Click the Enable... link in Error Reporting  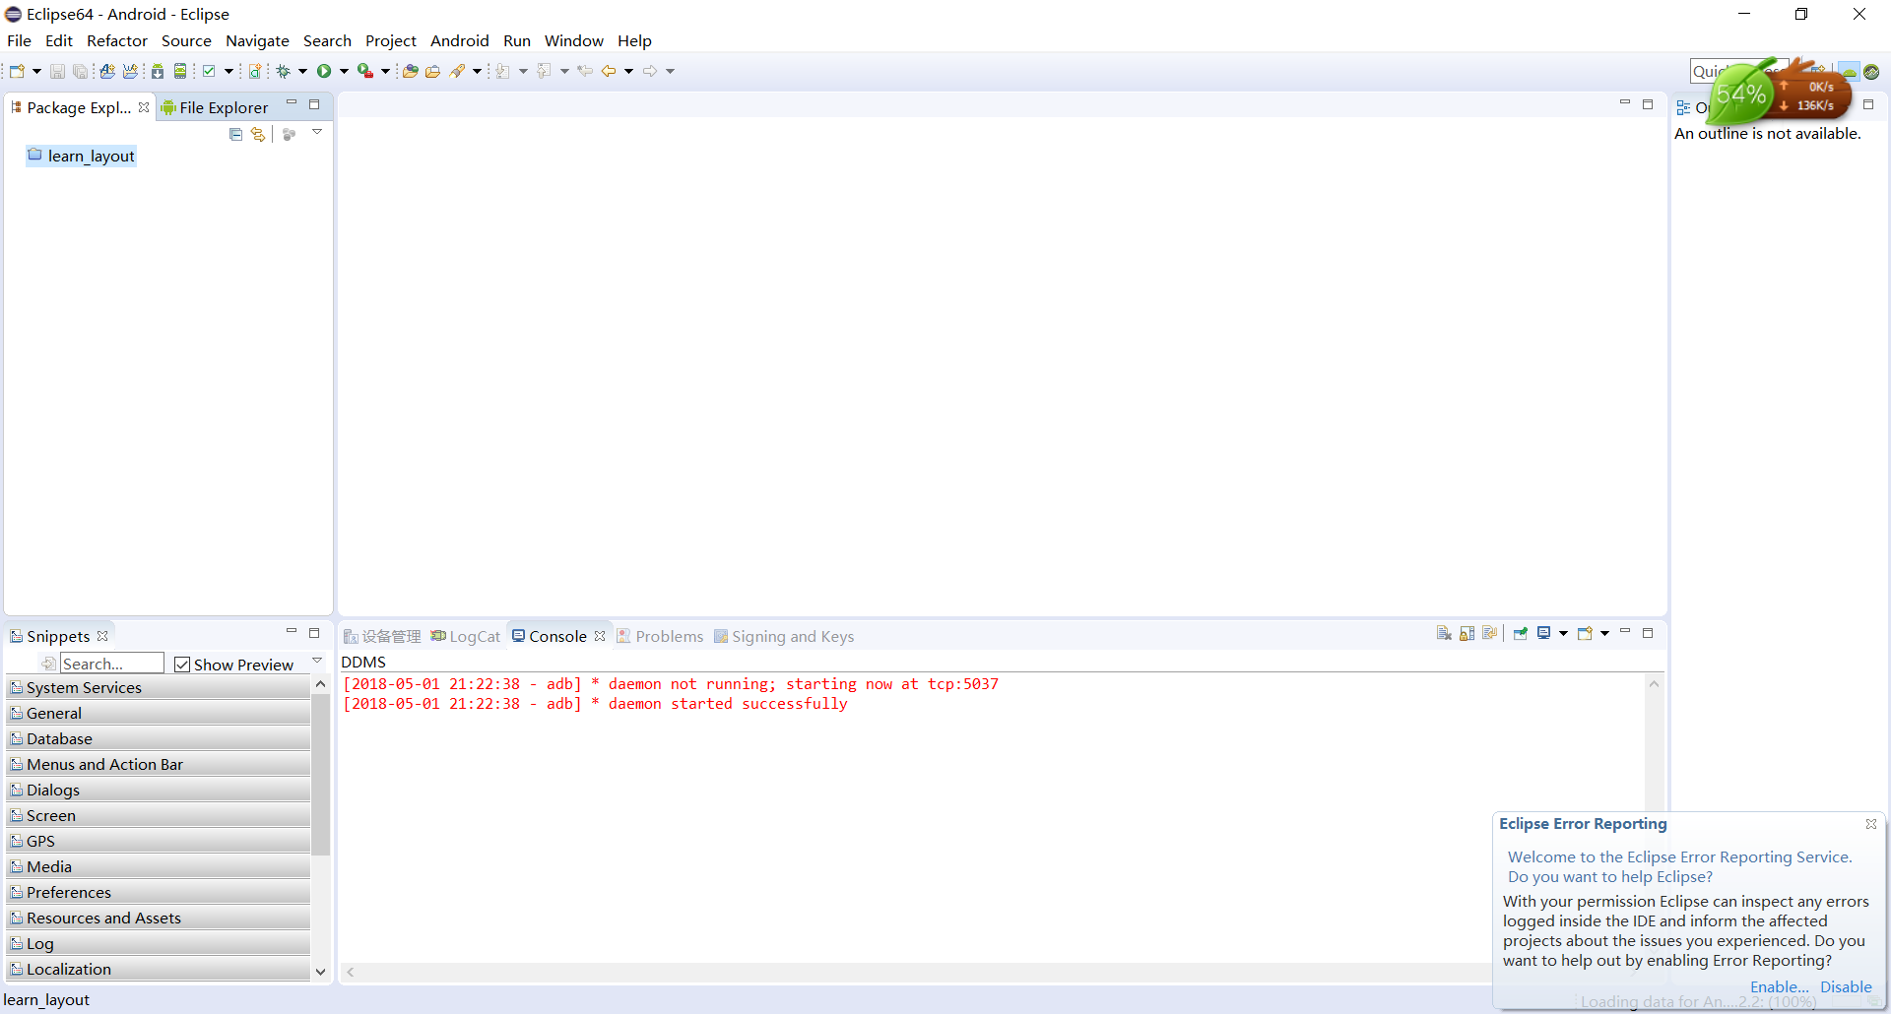(x=1779, y=986)
